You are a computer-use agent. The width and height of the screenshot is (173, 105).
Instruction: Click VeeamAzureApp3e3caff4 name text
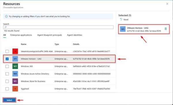tap(37, 51)
